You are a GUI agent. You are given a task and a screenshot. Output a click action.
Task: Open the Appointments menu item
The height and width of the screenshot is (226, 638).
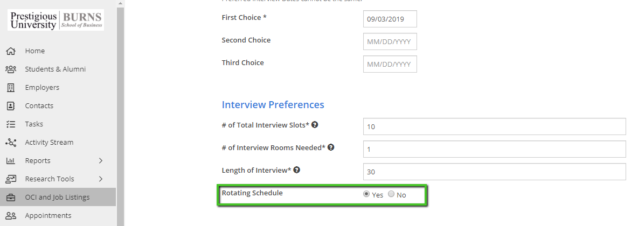pos(48,216)
